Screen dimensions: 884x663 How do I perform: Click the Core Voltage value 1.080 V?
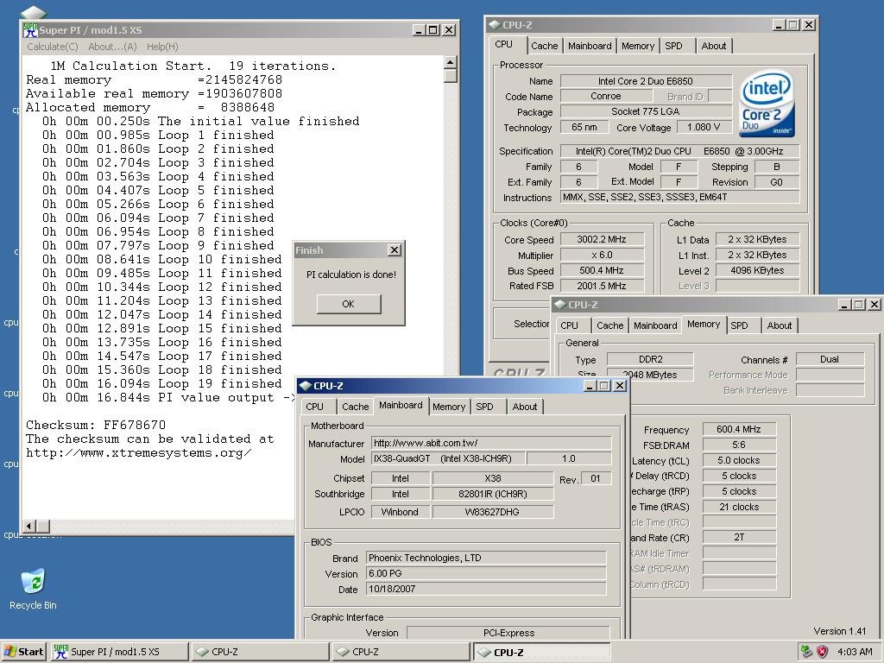tap(704, 128)
